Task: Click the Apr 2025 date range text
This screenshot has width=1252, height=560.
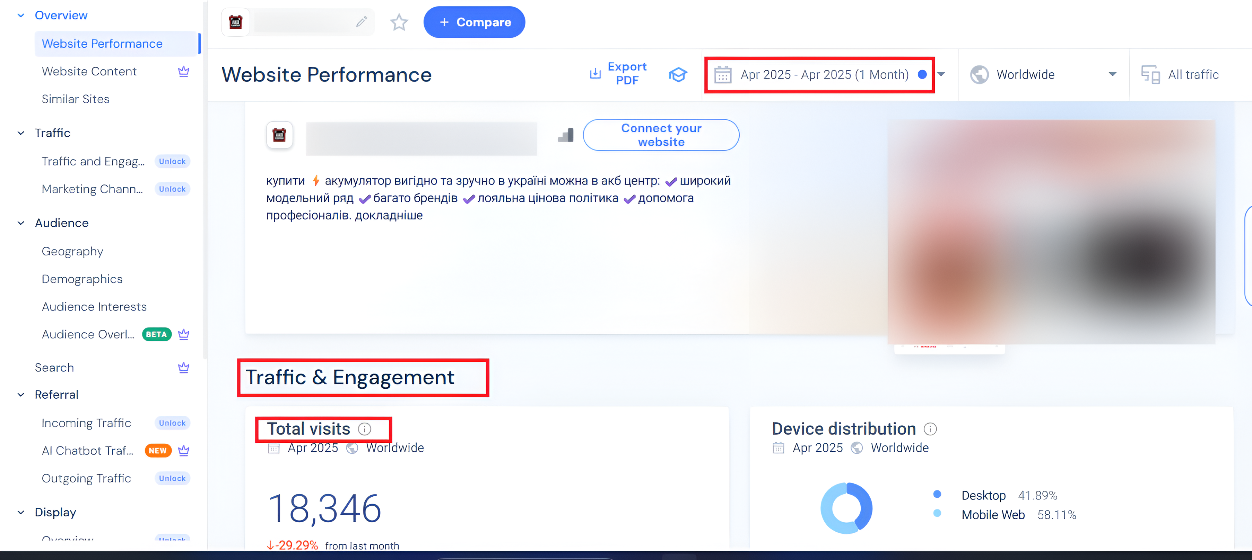Action: pos(824,74)
